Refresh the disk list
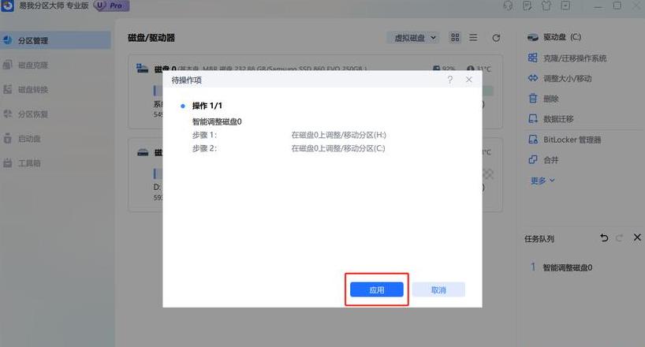This screenshot has height=347, width=645. pyautogui.click(x=496, y=38)
